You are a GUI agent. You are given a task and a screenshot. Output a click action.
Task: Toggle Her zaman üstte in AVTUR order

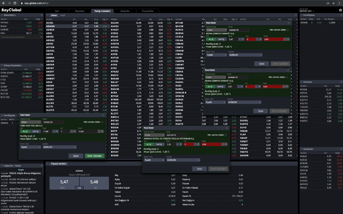pos(226,135)
